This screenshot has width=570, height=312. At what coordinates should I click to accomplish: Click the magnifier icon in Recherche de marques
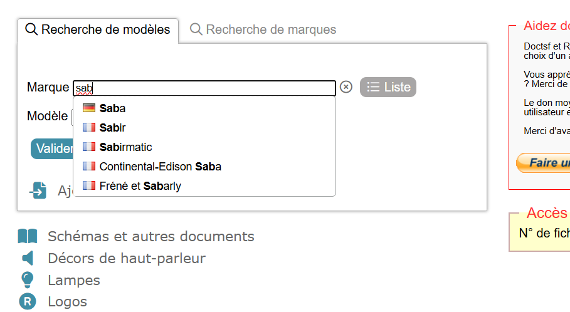[x=196, y=29]
